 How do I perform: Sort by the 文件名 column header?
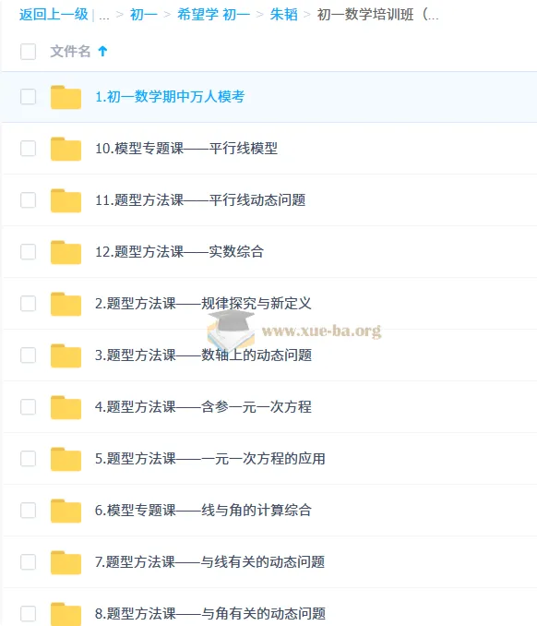pos(70,51)
